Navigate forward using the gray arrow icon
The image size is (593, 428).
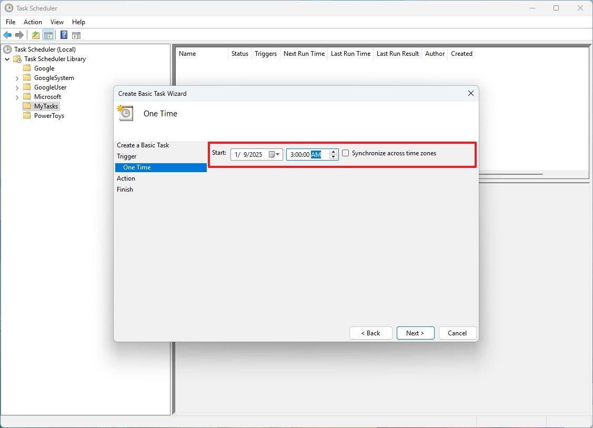pyautogui.click(x=20, y=35)
